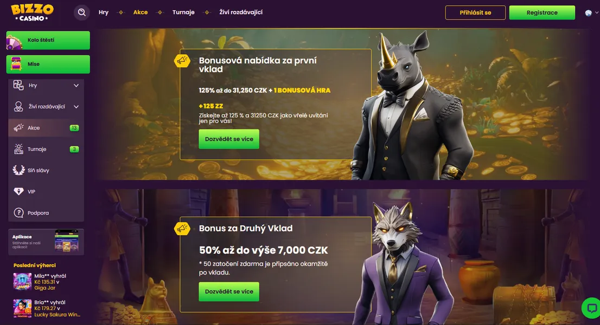Click the Hry puzzle icon in sidebar

[17, 85]
